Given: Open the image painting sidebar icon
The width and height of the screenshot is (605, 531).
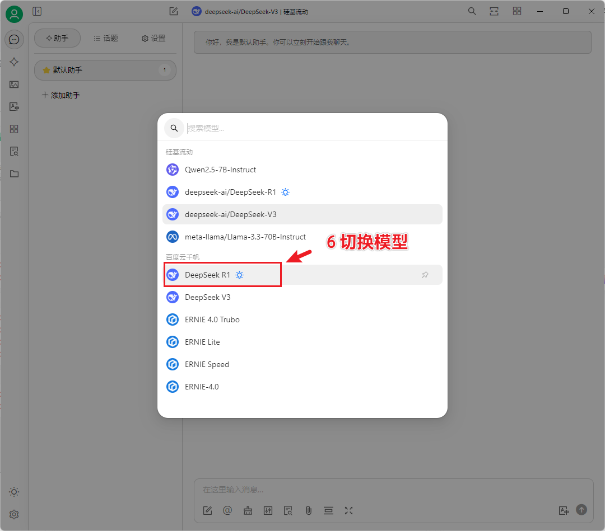Looking at the screenshot, I should 14,84.
